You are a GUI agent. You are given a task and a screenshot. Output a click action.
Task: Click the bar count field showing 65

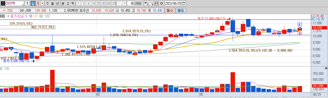131,3
